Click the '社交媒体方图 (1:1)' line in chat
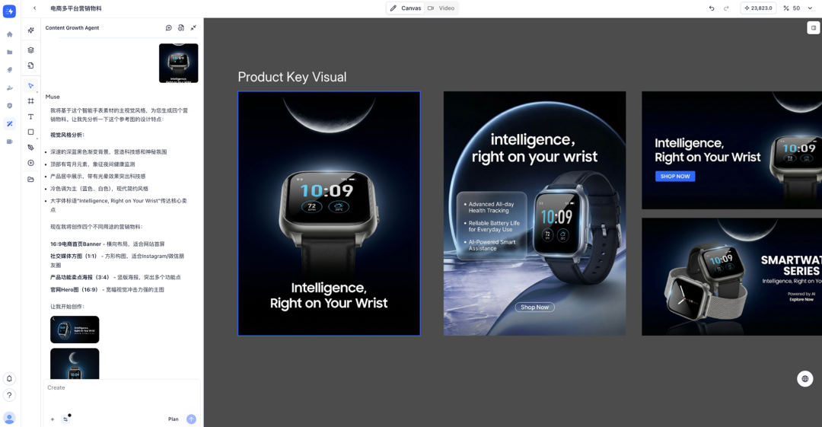This screenshot has width=822, height=427. click(117, 261)
